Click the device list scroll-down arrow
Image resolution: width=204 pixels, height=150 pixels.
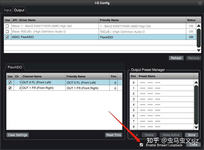198,51
